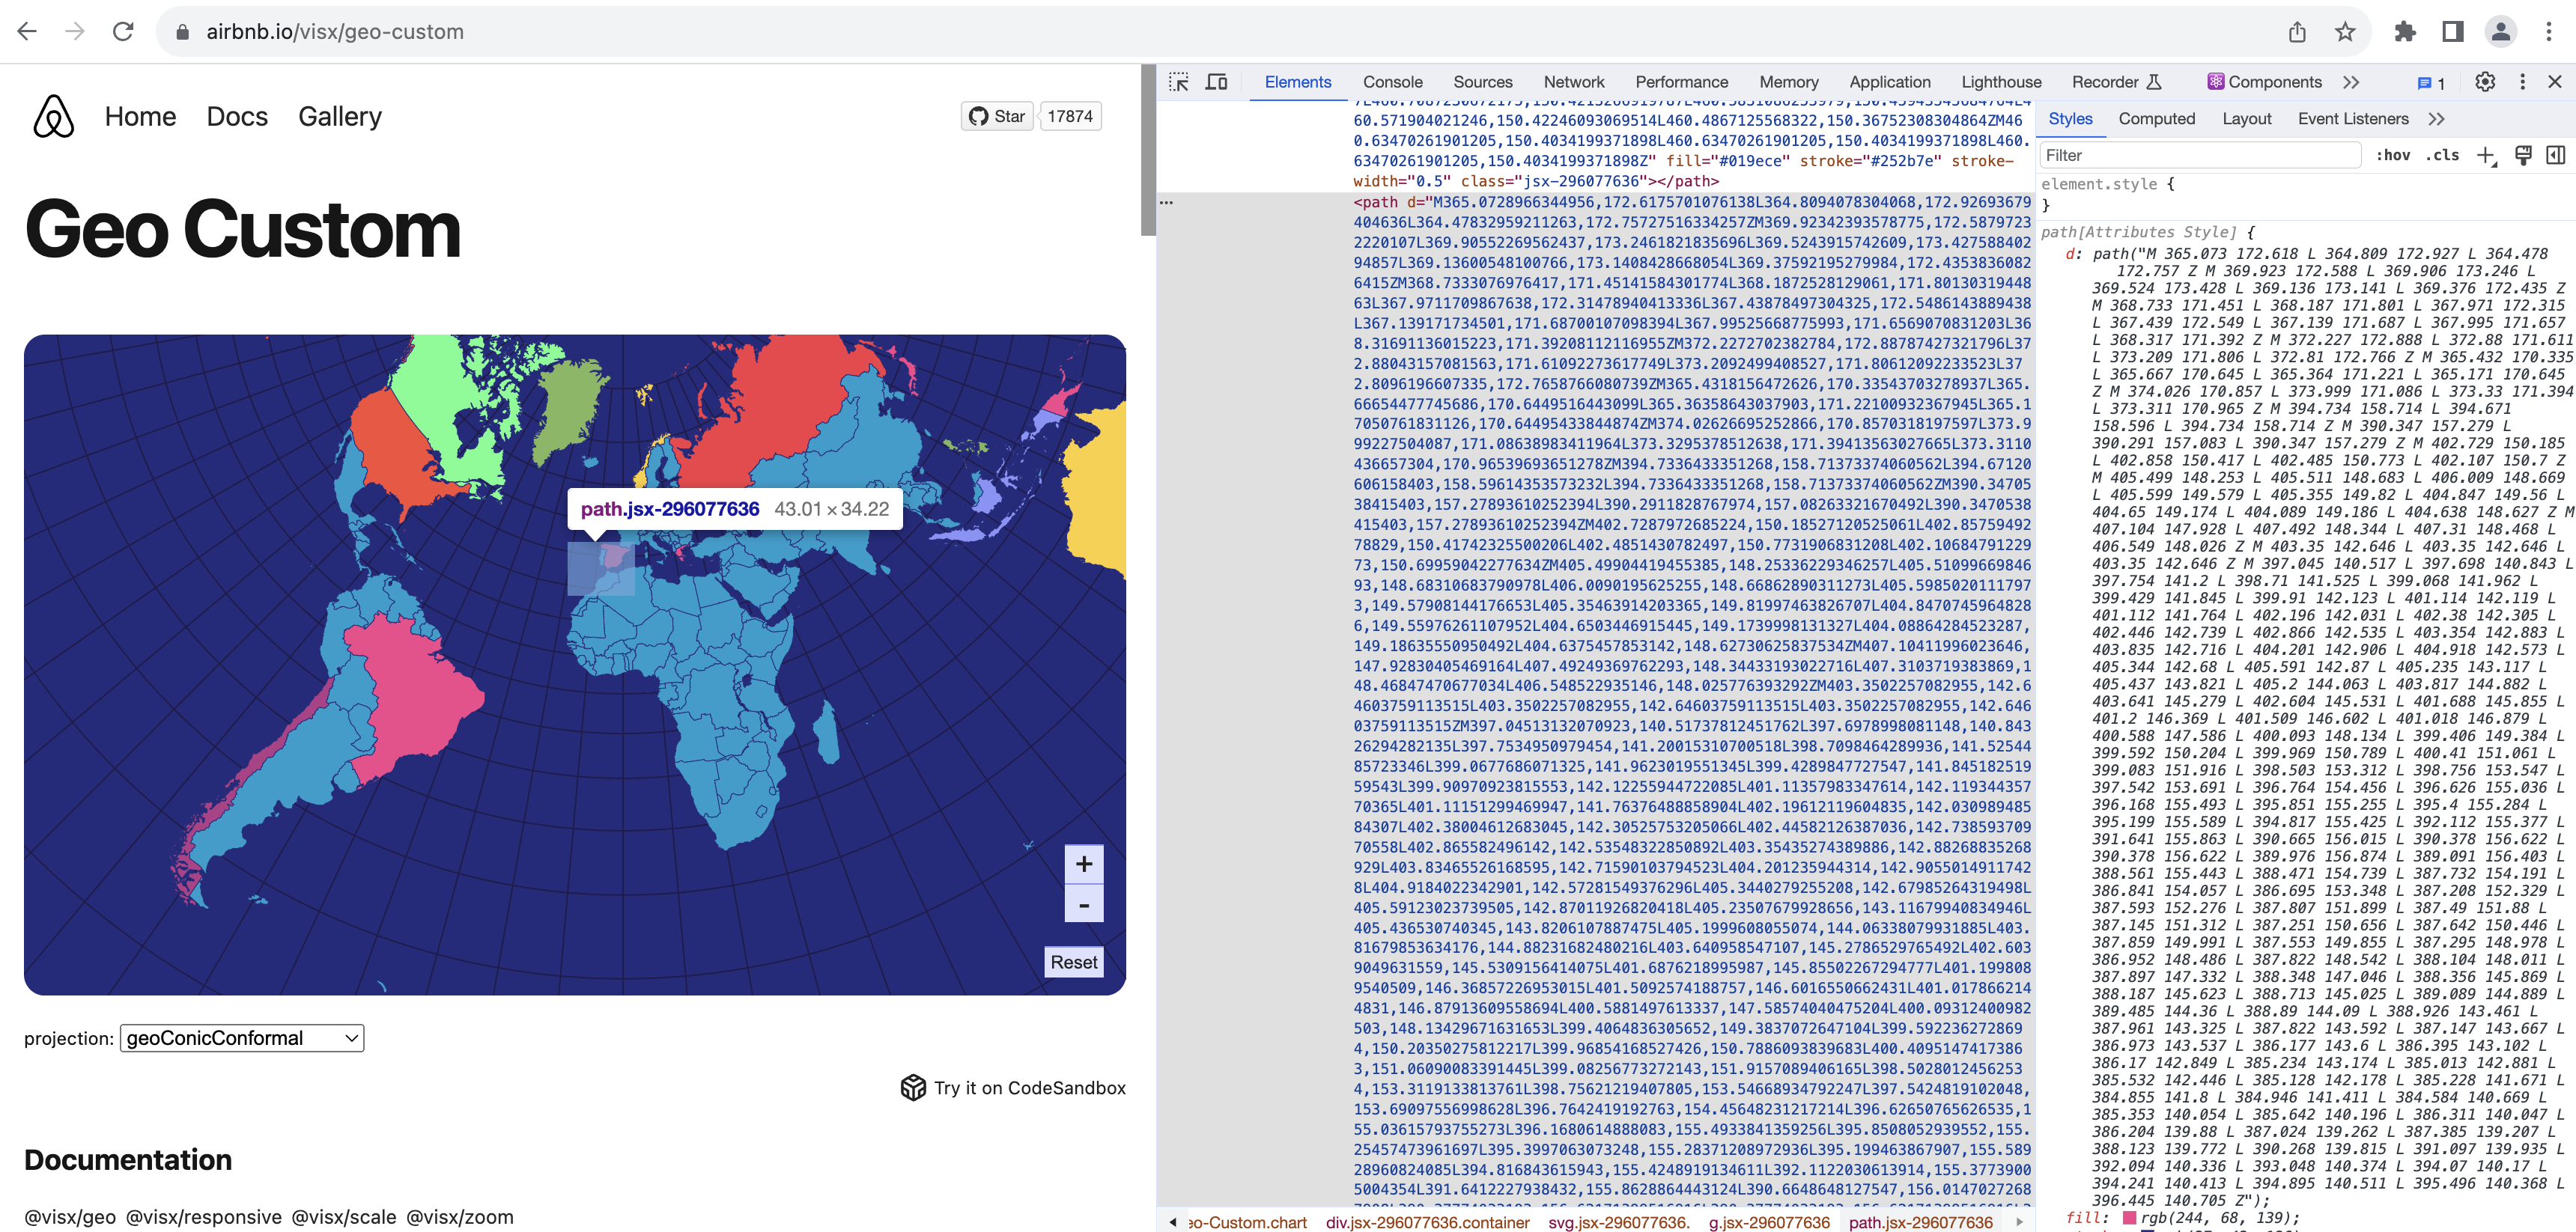
Task: Open DevTools settings gear
Action: click(x=2486, y=82)
